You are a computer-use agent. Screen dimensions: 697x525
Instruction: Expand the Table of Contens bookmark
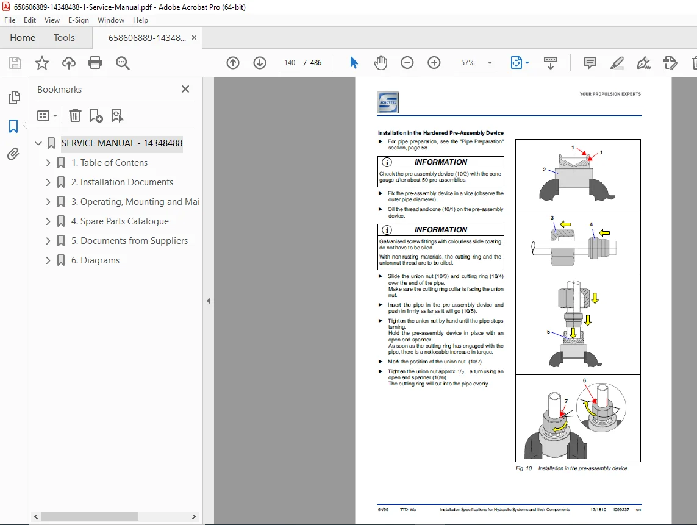click(x=48, y=163)
